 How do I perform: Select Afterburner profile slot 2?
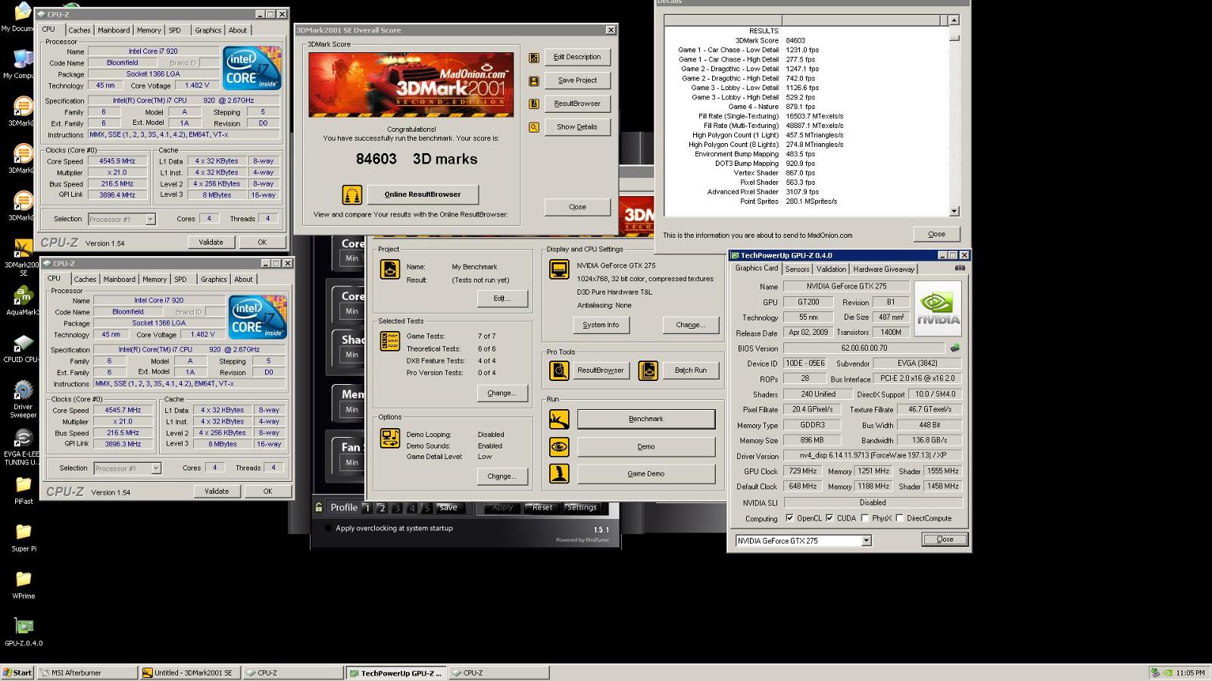click(x=382, y=508)
